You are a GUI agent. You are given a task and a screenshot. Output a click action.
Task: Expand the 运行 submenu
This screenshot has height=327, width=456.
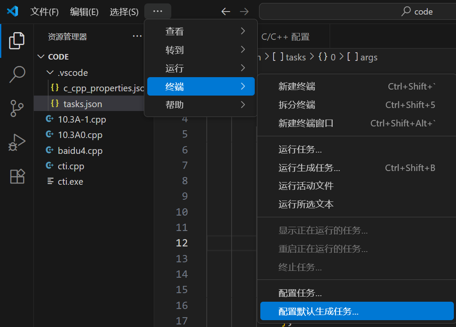pos(200,68)
